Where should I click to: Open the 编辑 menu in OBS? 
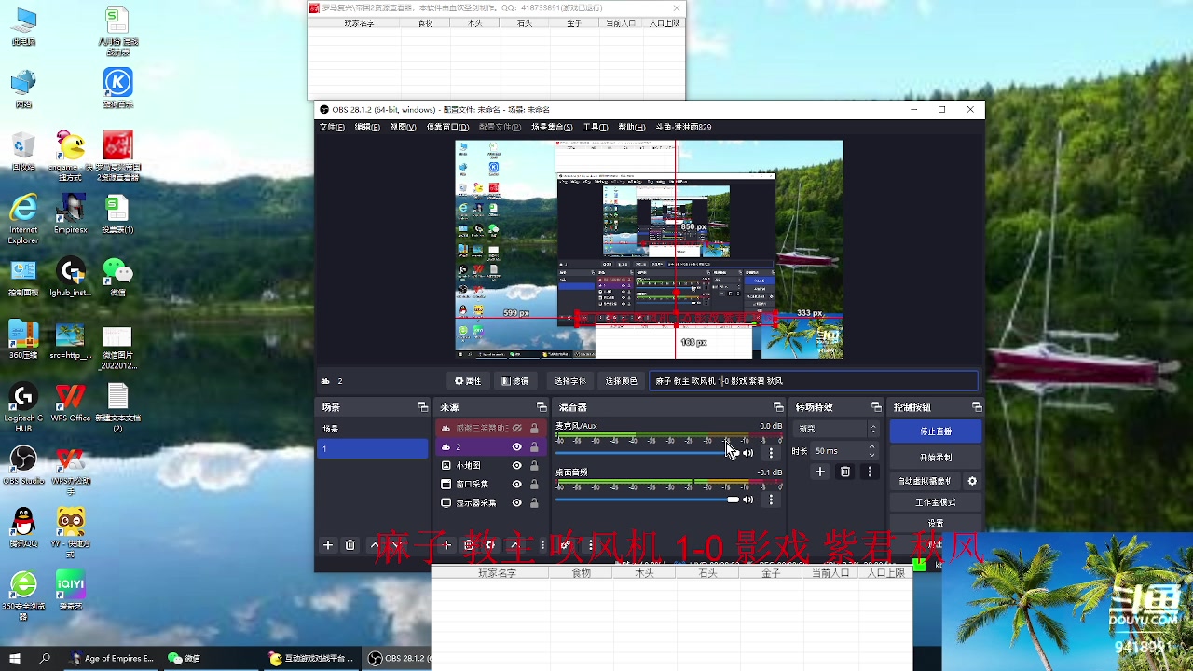point(367,127)
